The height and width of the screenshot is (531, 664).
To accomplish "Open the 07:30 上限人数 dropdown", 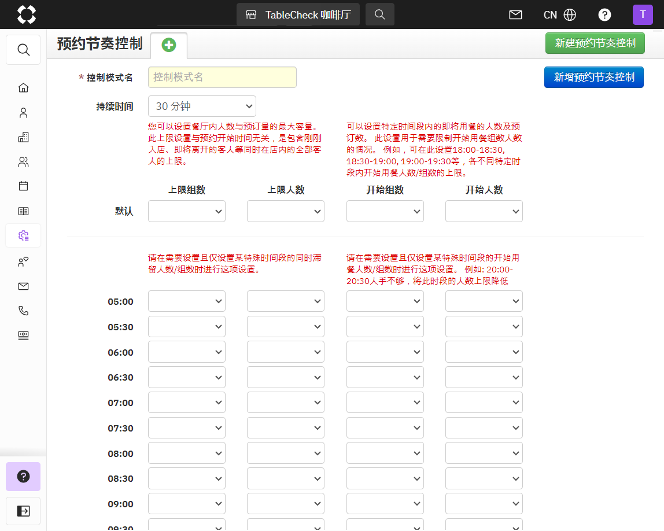I will tap(286, 427).
